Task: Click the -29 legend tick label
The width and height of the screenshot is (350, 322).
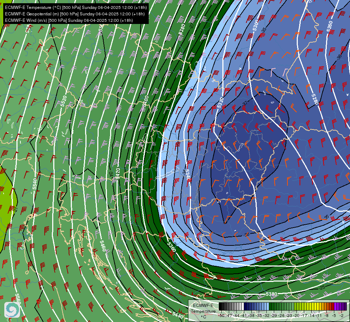Action: [274, 316]
